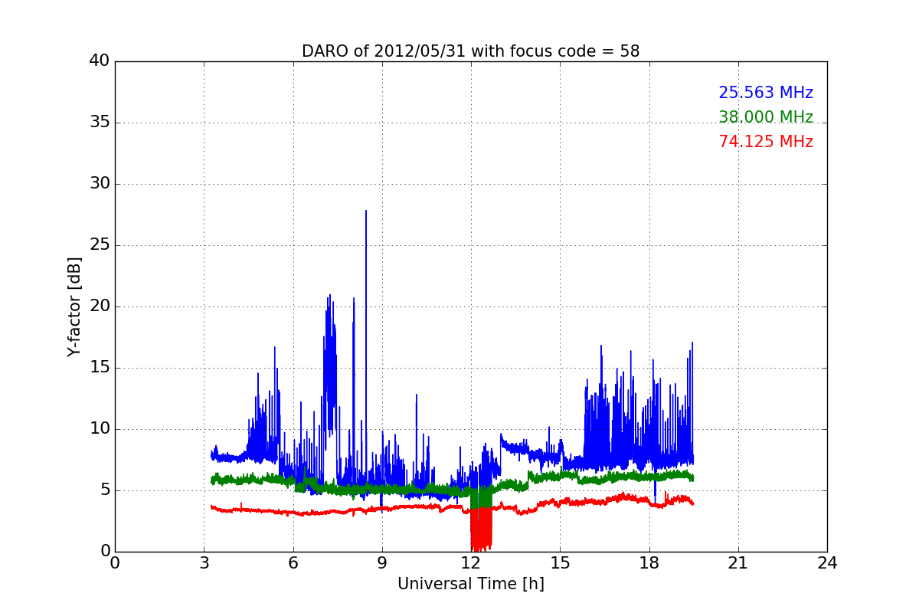The height and width of the screenshot is (613, 919).
Task: Click the x-axis tick label 12
Action: [x=471, y=563]
